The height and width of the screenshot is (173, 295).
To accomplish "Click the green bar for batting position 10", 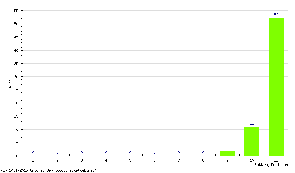I will click(252, 141).
